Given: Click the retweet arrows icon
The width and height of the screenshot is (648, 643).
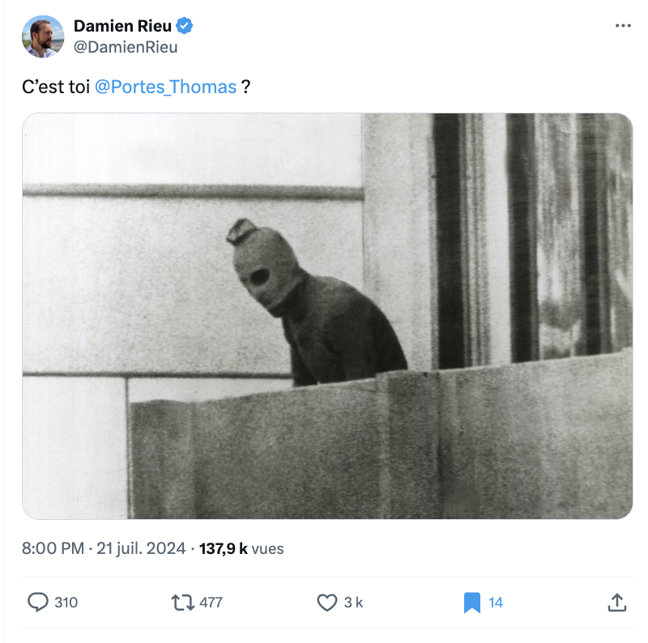Looking at the screenshot, I should point(183,602).
